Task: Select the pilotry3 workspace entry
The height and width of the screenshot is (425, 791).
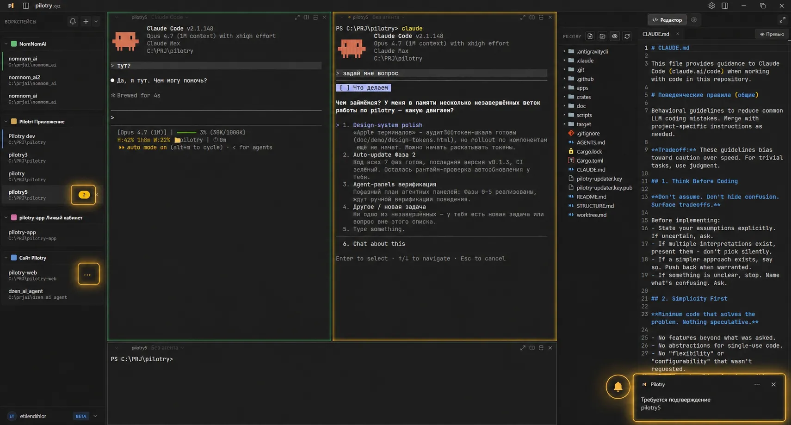Action: tap(53, 157)
